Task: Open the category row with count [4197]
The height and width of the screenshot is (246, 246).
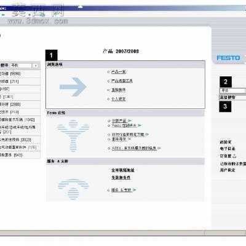Action: point(20,89)
